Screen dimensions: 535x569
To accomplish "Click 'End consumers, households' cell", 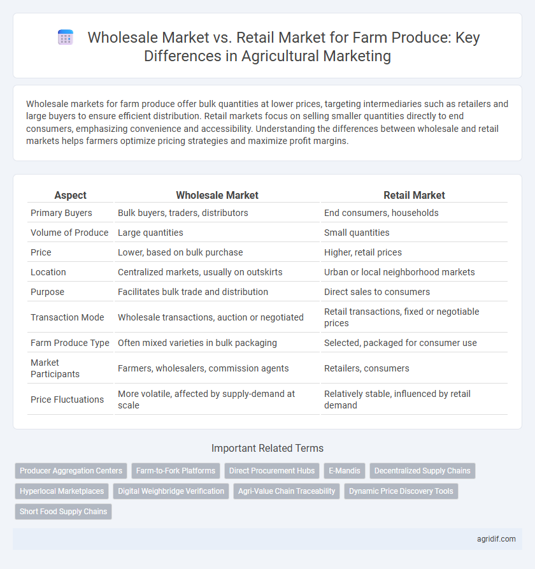I will click(x=382, y=213).
